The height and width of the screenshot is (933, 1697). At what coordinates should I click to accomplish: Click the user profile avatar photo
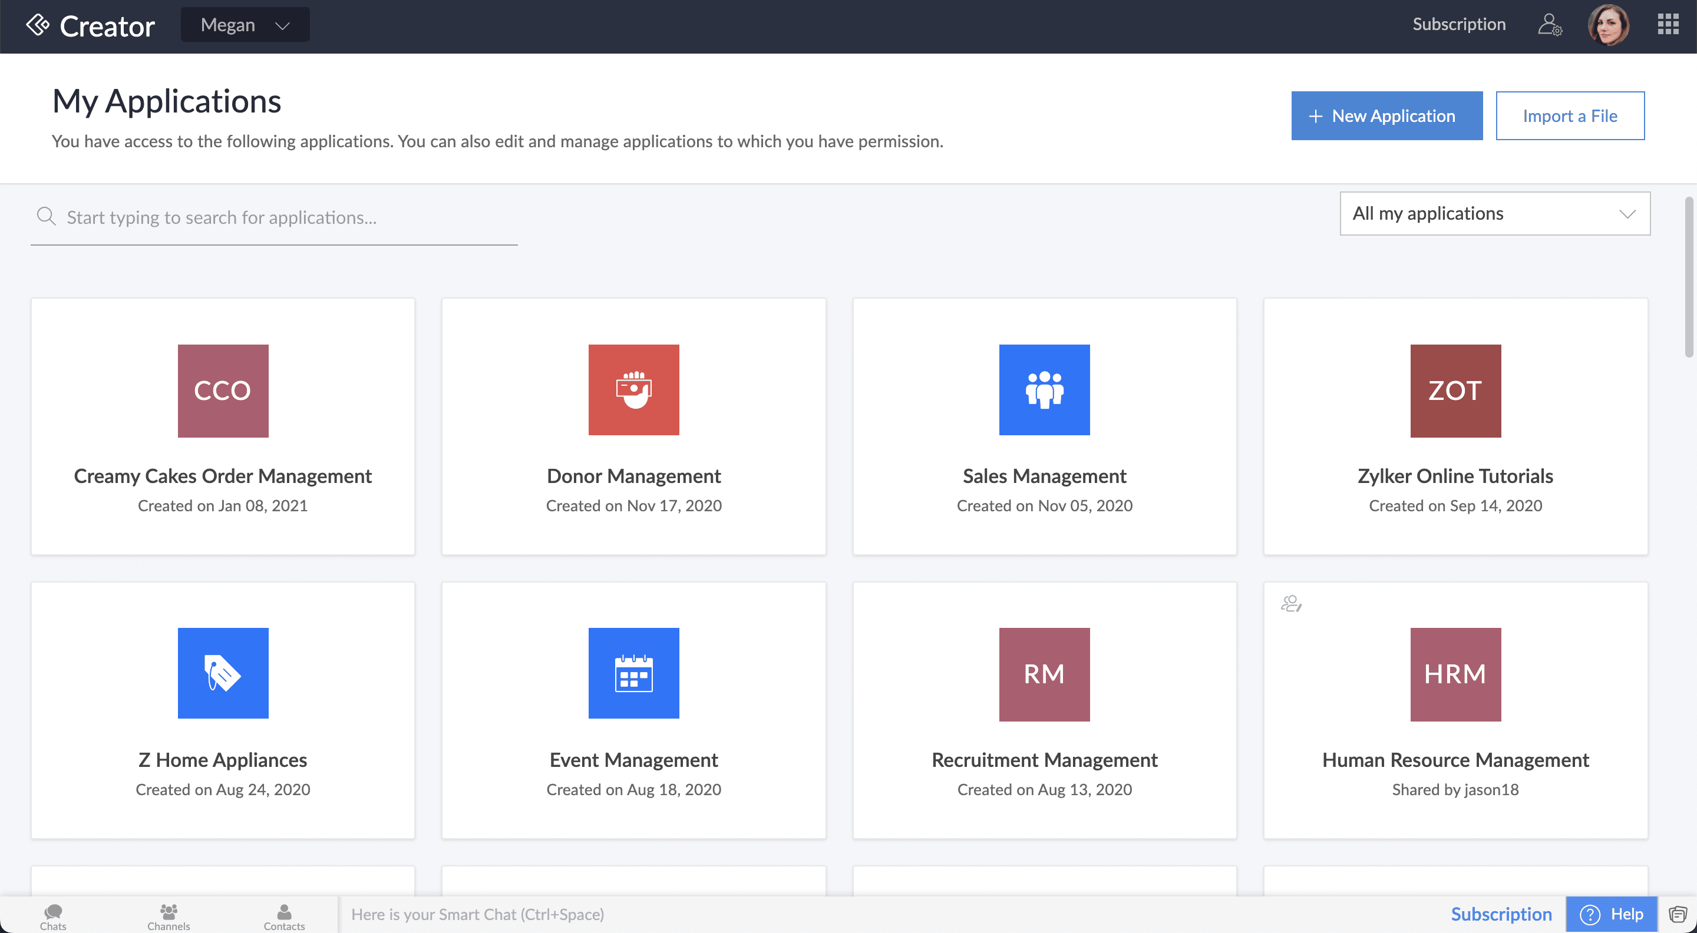tap(1608, 25)
